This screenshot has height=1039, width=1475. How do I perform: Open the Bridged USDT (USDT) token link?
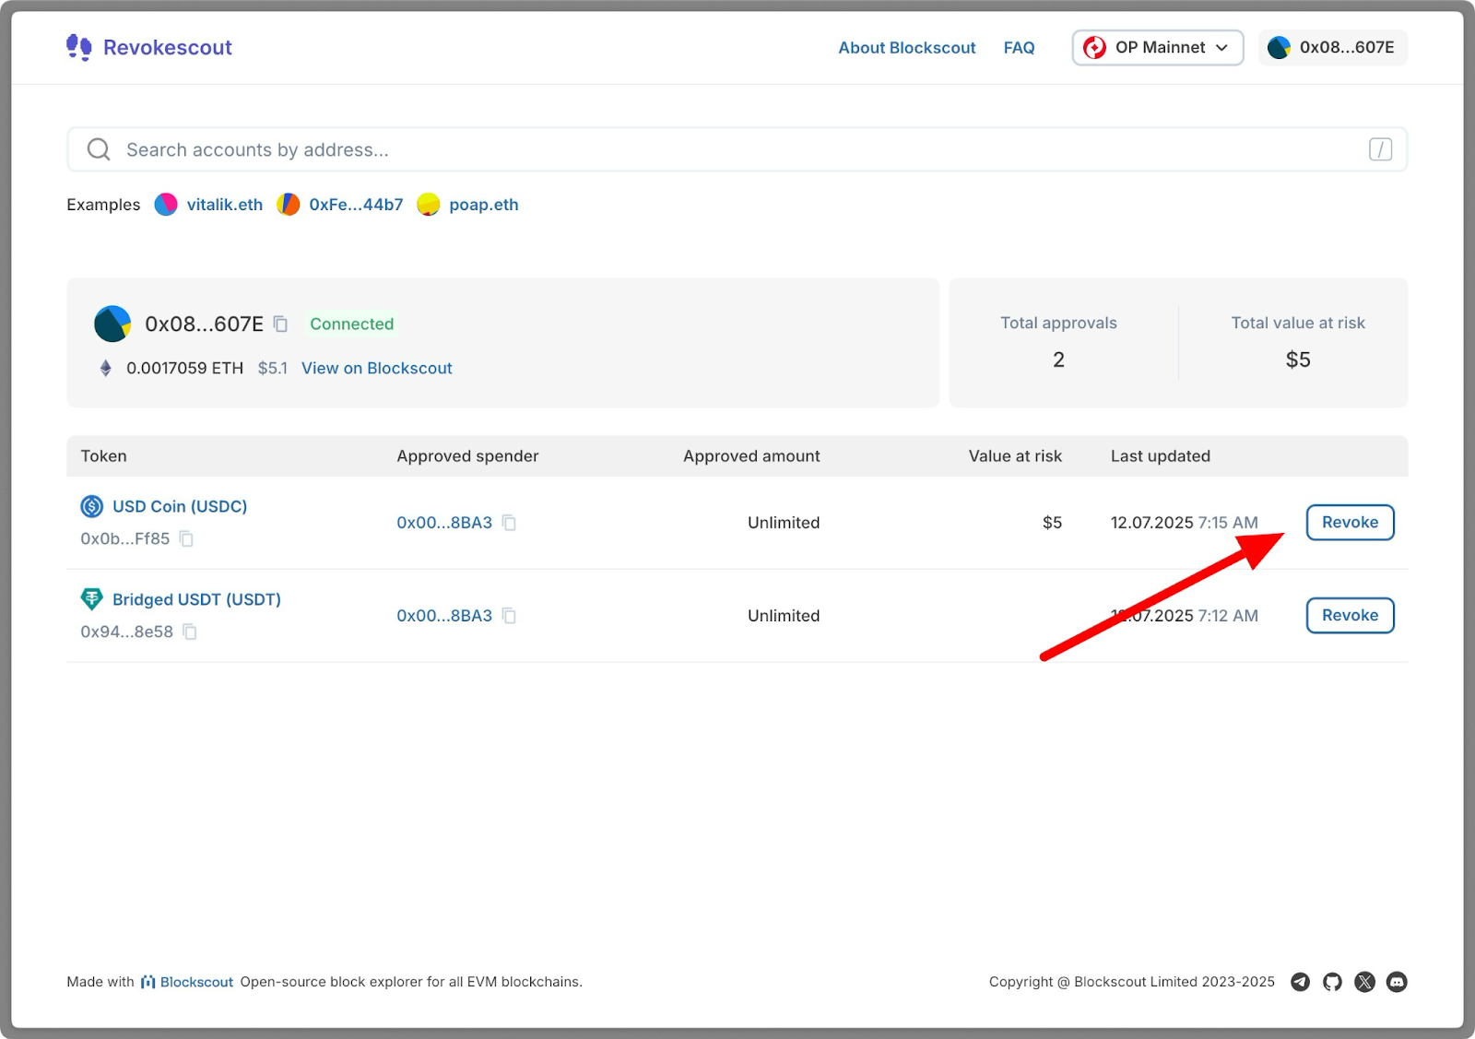click(196, 599)
